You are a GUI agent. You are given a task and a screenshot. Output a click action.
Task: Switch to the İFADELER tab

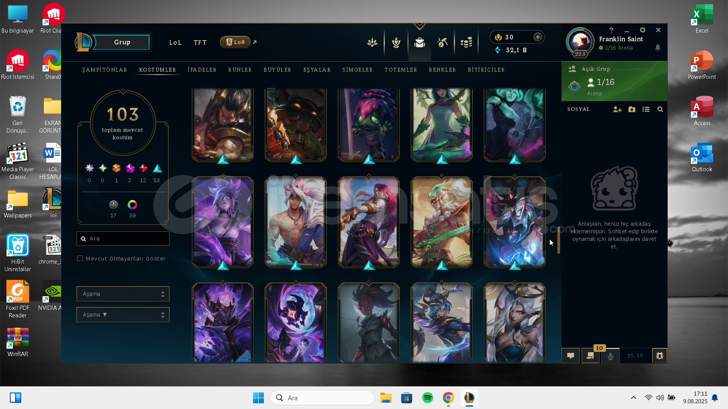202,70
